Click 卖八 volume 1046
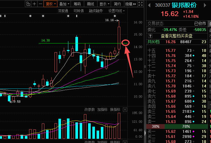211x143 pixels. point(187,86)
